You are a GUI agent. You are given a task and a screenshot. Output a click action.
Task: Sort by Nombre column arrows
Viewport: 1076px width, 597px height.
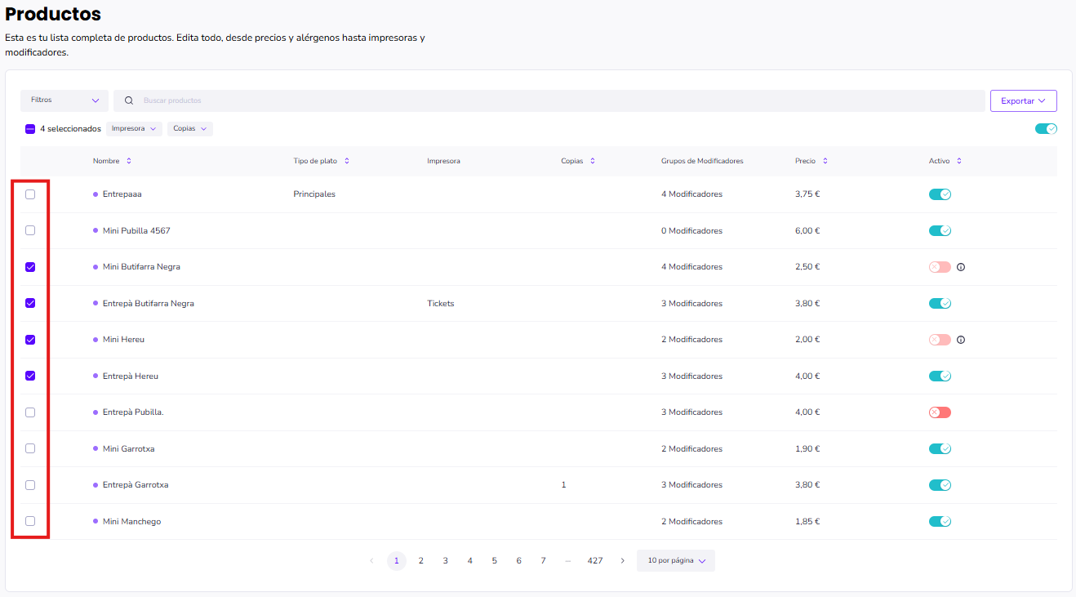[129, 161]
